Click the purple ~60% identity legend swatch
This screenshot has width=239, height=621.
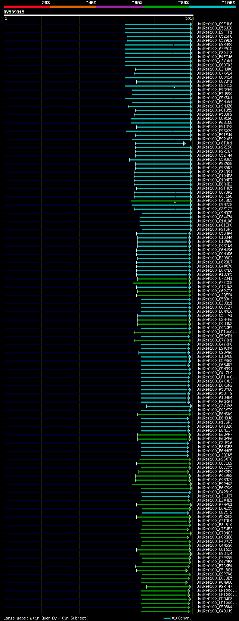[x=119, y=6]
